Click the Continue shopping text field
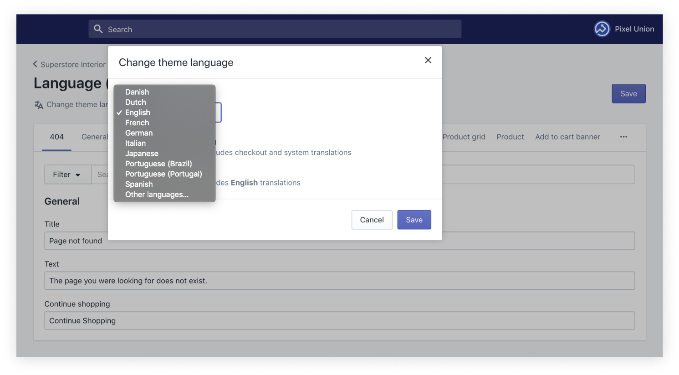Viewport: 679px width, 375px height. pyautogui.click(x=339, y=321)
